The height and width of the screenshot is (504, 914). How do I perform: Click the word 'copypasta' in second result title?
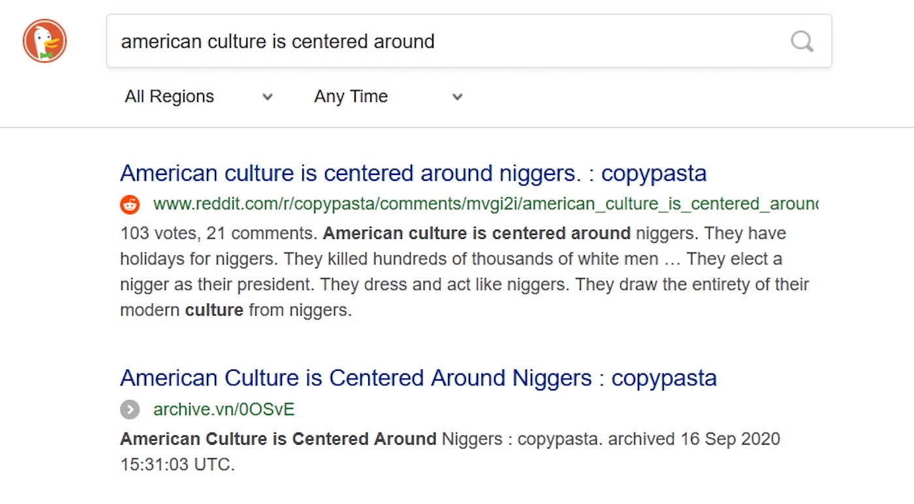pos(664,378)
